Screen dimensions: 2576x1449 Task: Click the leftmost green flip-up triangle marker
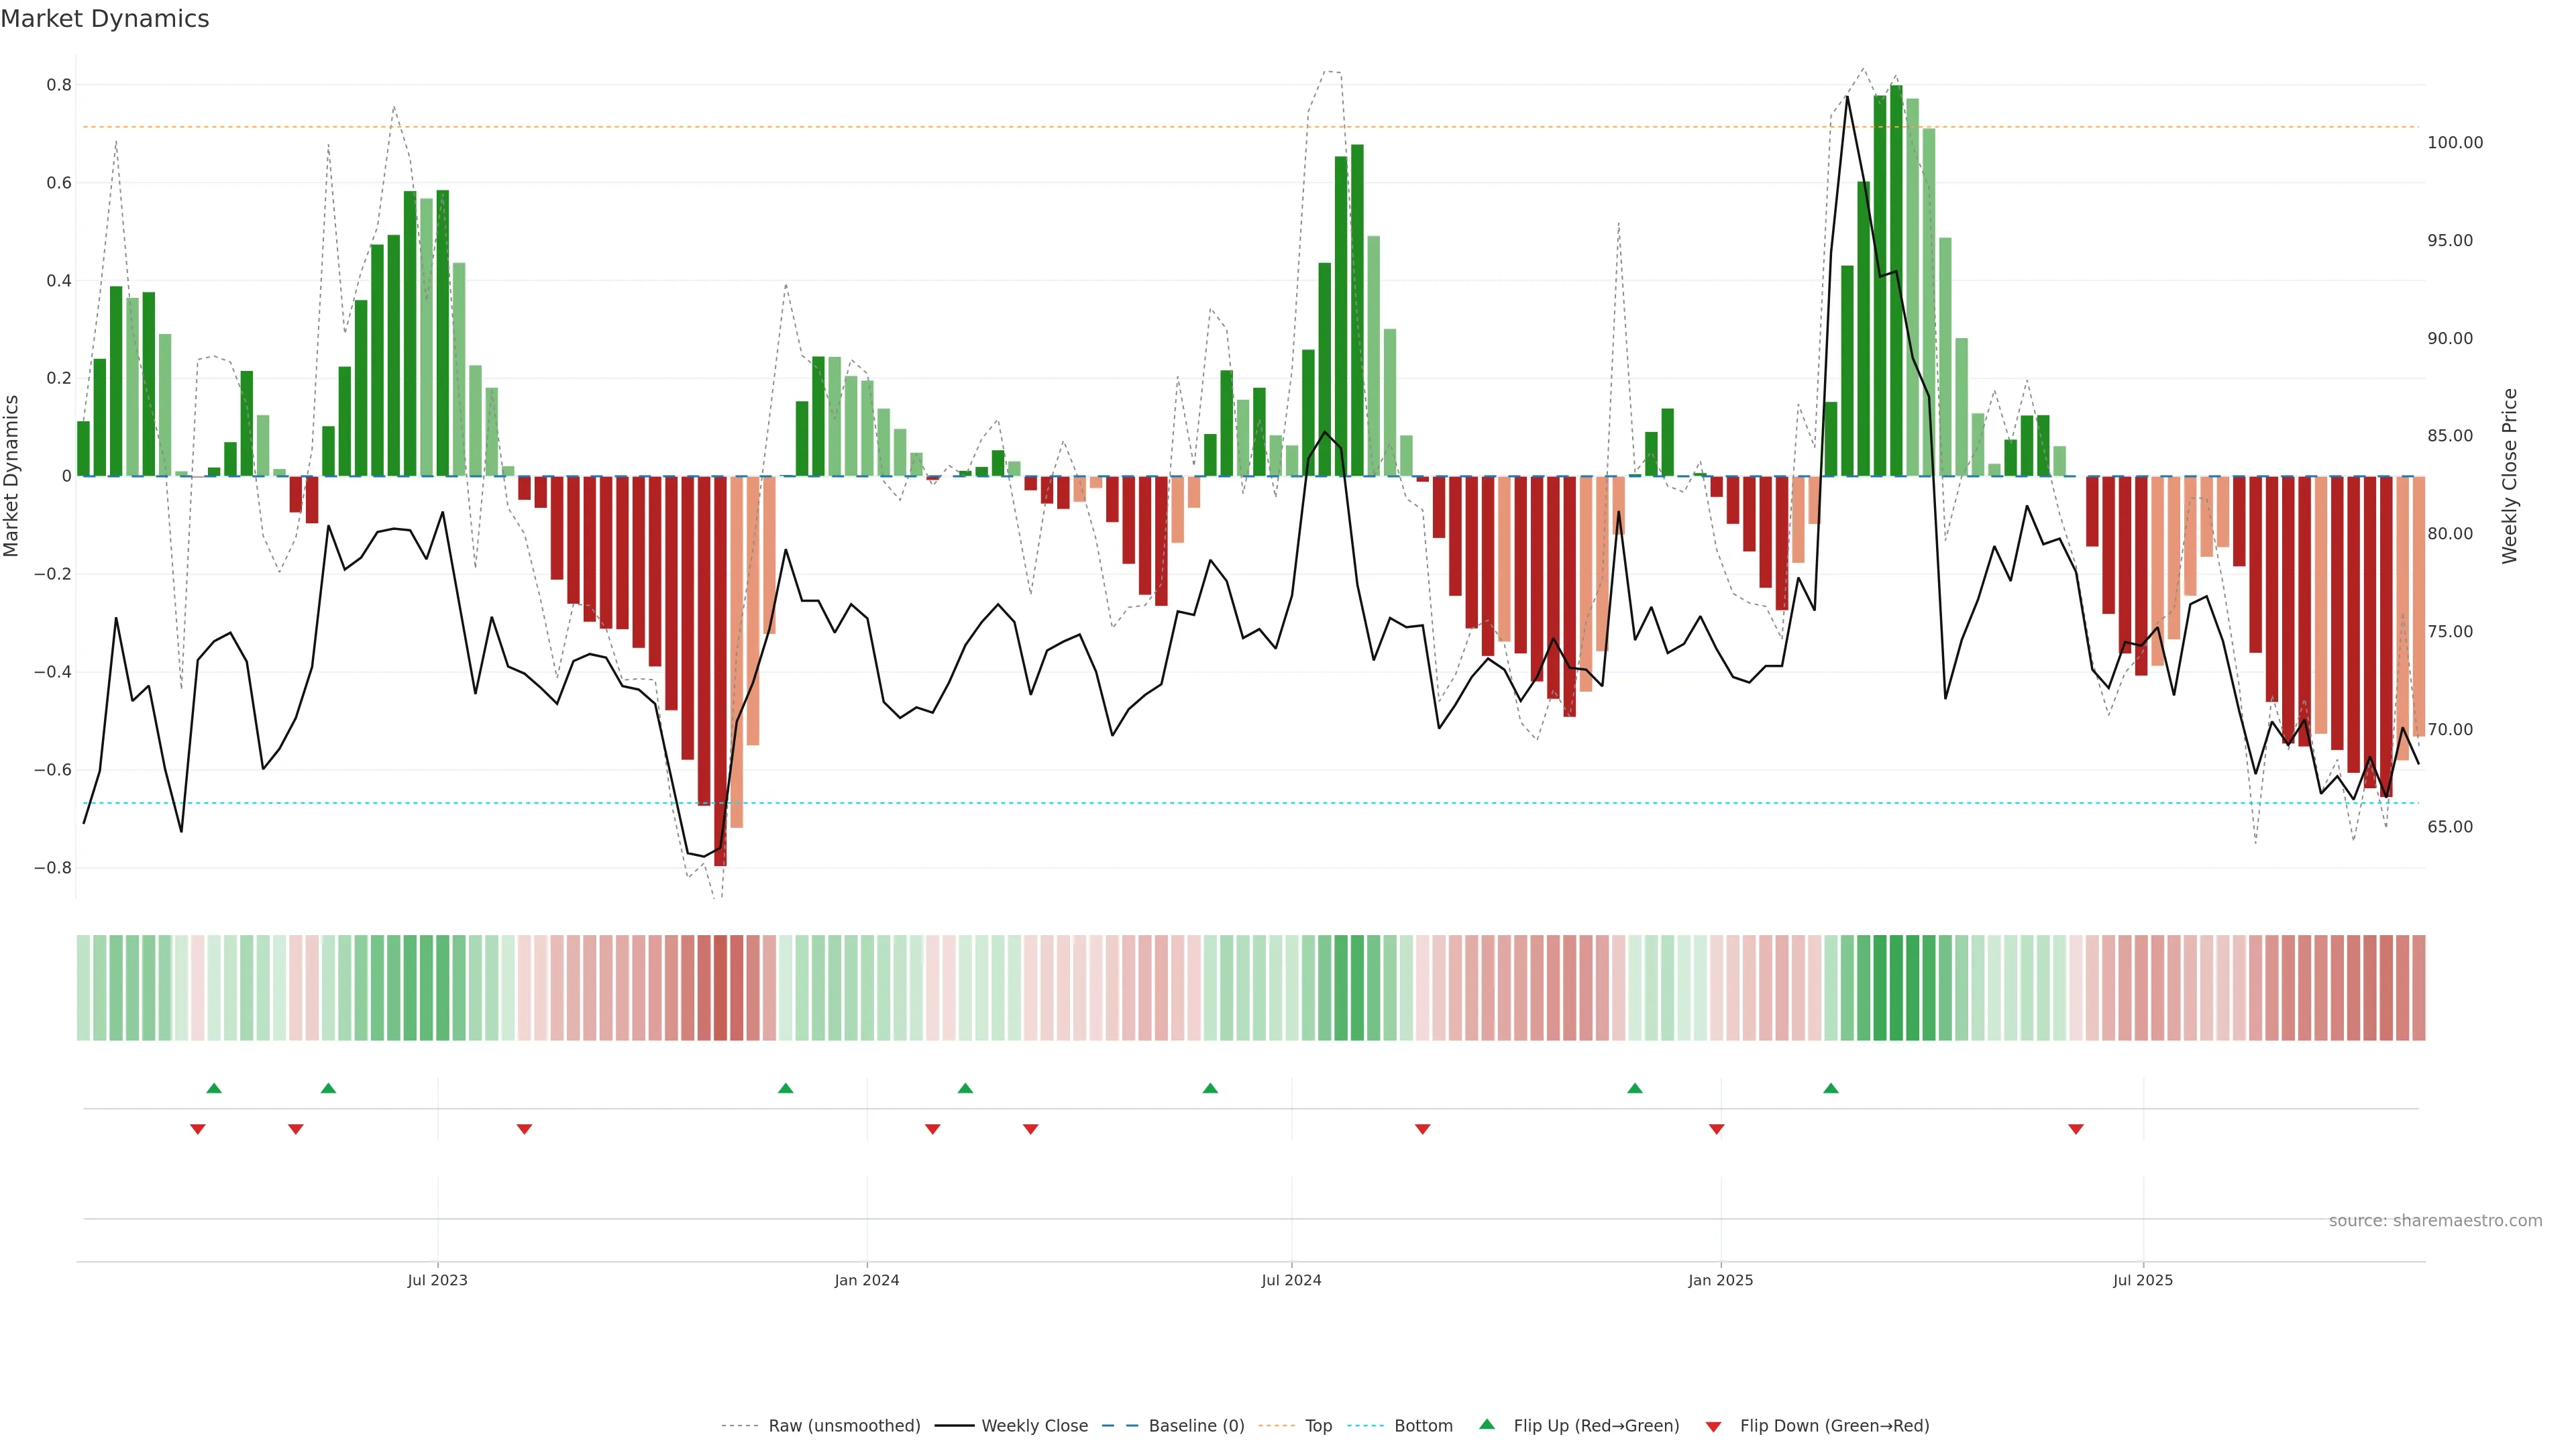click(214, 1088)
